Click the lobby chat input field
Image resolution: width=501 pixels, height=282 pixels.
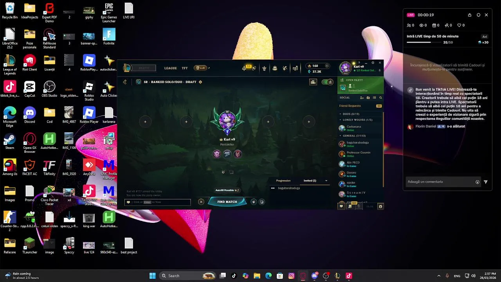point(158,202)
